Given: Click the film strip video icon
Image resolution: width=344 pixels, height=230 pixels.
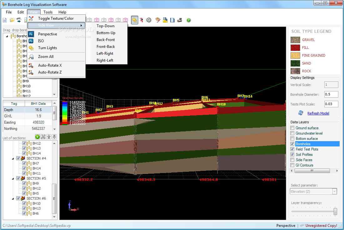Looking at the screenshot, I should click(x=172, y=20).
